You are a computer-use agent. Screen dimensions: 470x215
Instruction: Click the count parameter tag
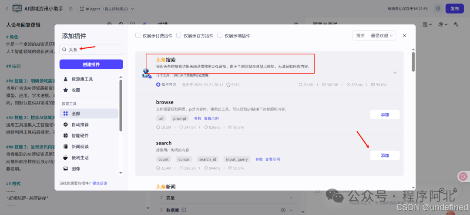pos(163,159)
